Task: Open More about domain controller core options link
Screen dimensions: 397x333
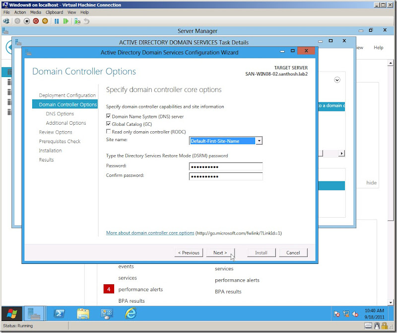Action: (150, 233)
